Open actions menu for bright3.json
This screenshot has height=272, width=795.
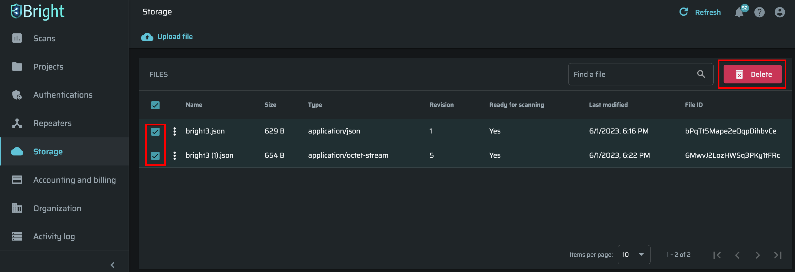pyautogui.click(x=175, y=131)
